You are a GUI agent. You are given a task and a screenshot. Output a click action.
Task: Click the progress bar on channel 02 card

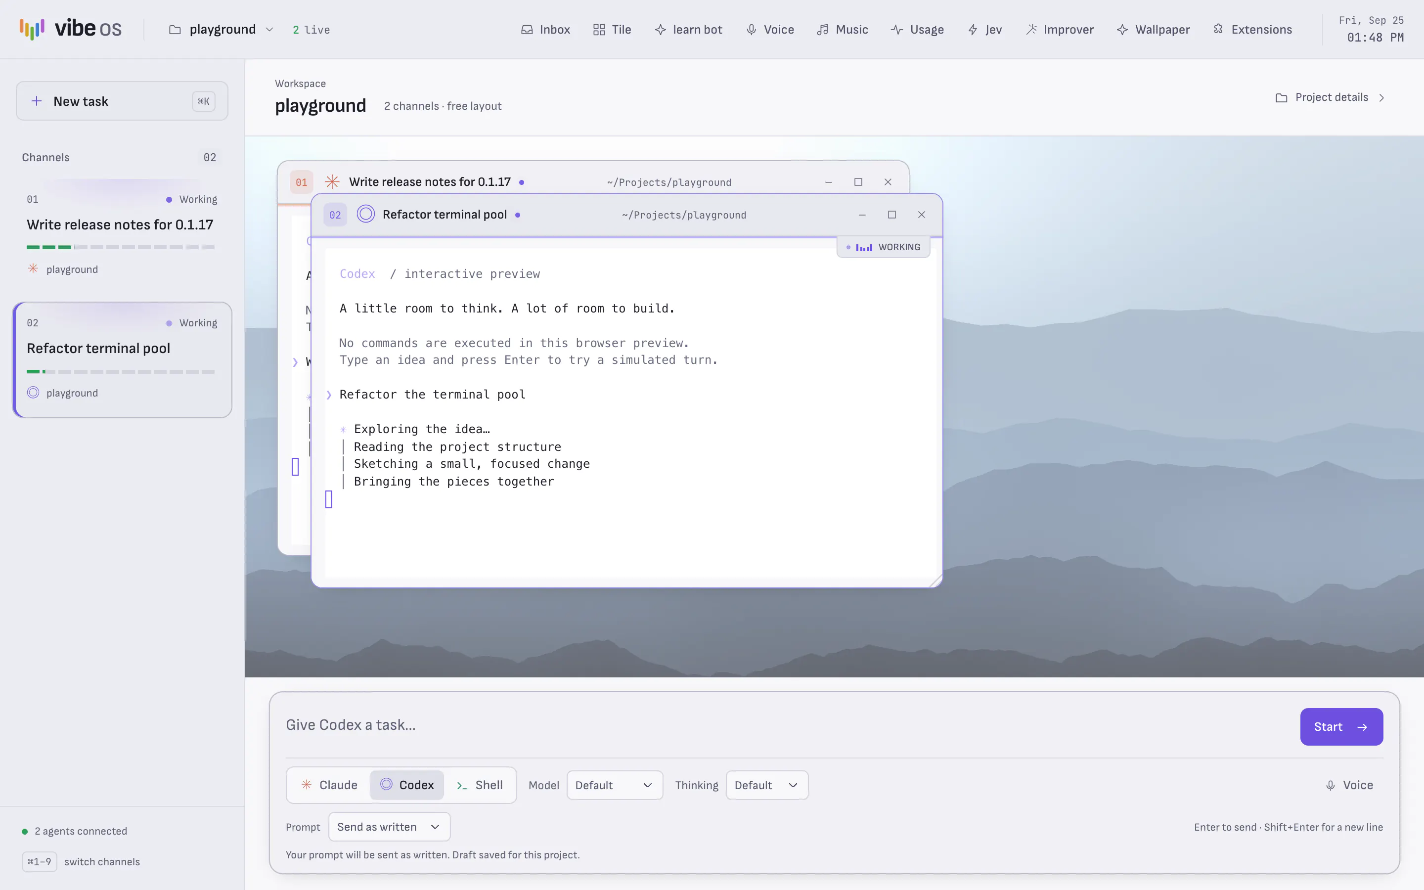tap(121, 371)
